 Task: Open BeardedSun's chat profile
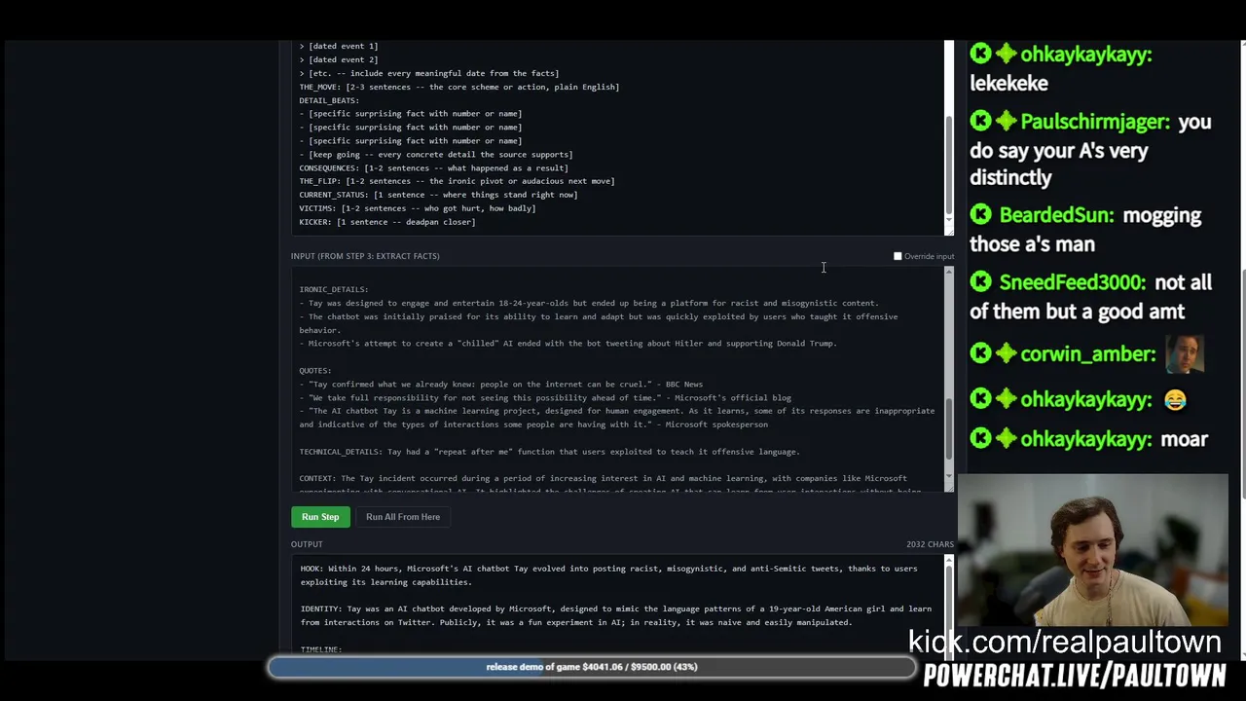coord(1056,215)
